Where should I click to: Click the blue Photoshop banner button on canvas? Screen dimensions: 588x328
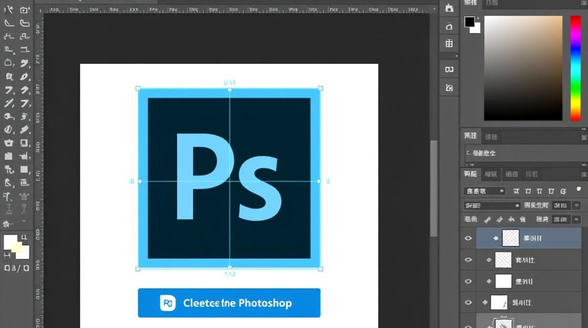[229, 303]
